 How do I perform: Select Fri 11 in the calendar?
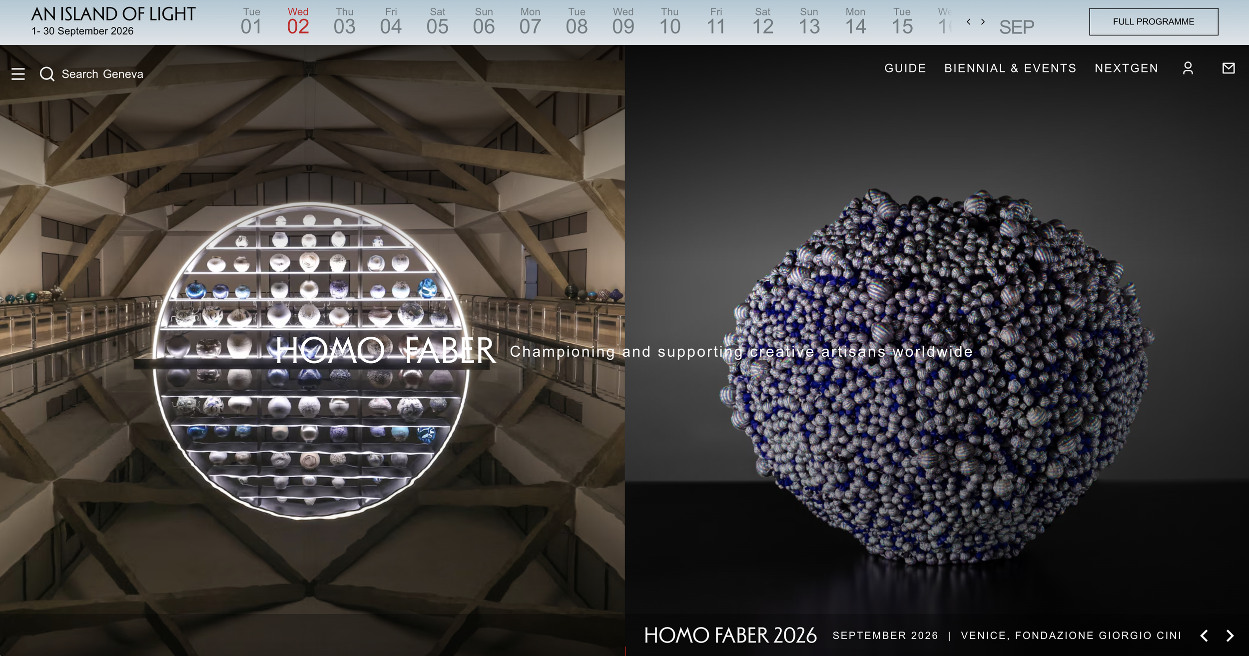coord(716,21)
